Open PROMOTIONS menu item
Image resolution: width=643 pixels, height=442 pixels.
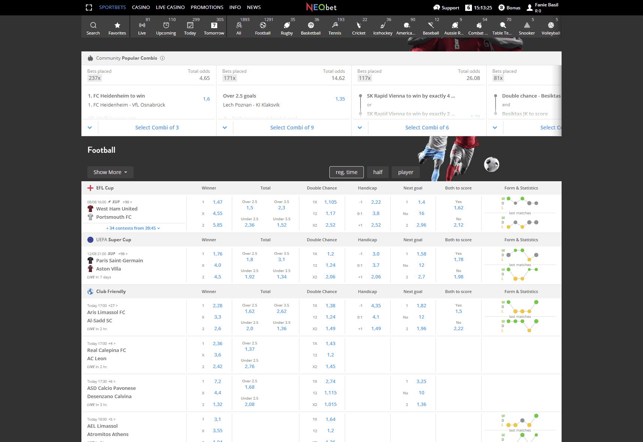pyautogui.click(x=207, y=7)
